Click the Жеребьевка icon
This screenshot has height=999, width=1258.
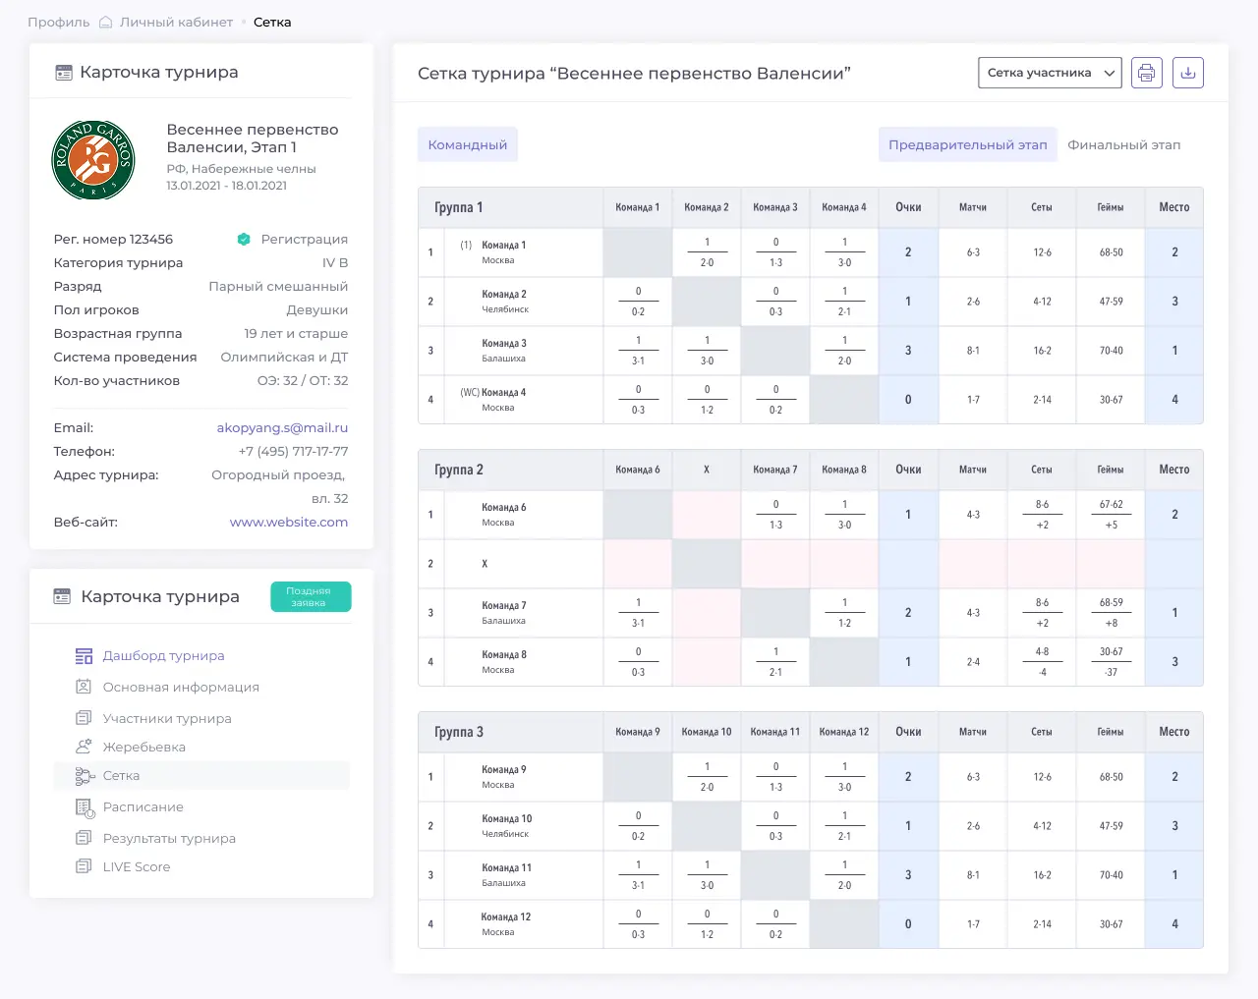[84, 747]
